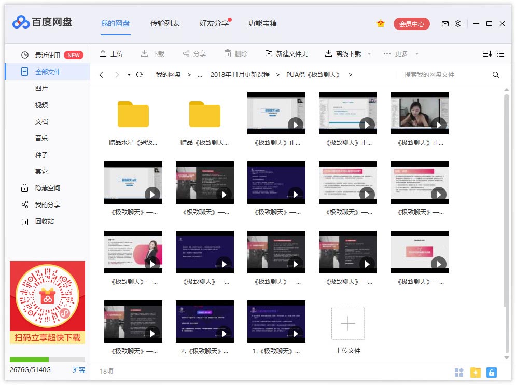Open the sort order icon

point(487,54)
